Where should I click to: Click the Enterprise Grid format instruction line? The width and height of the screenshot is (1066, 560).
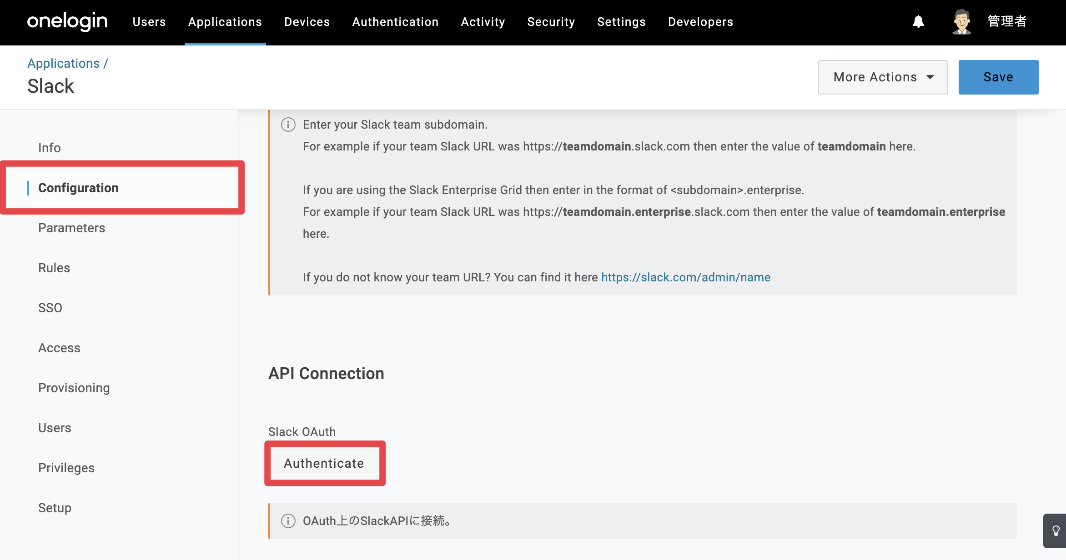pos(553,190)
